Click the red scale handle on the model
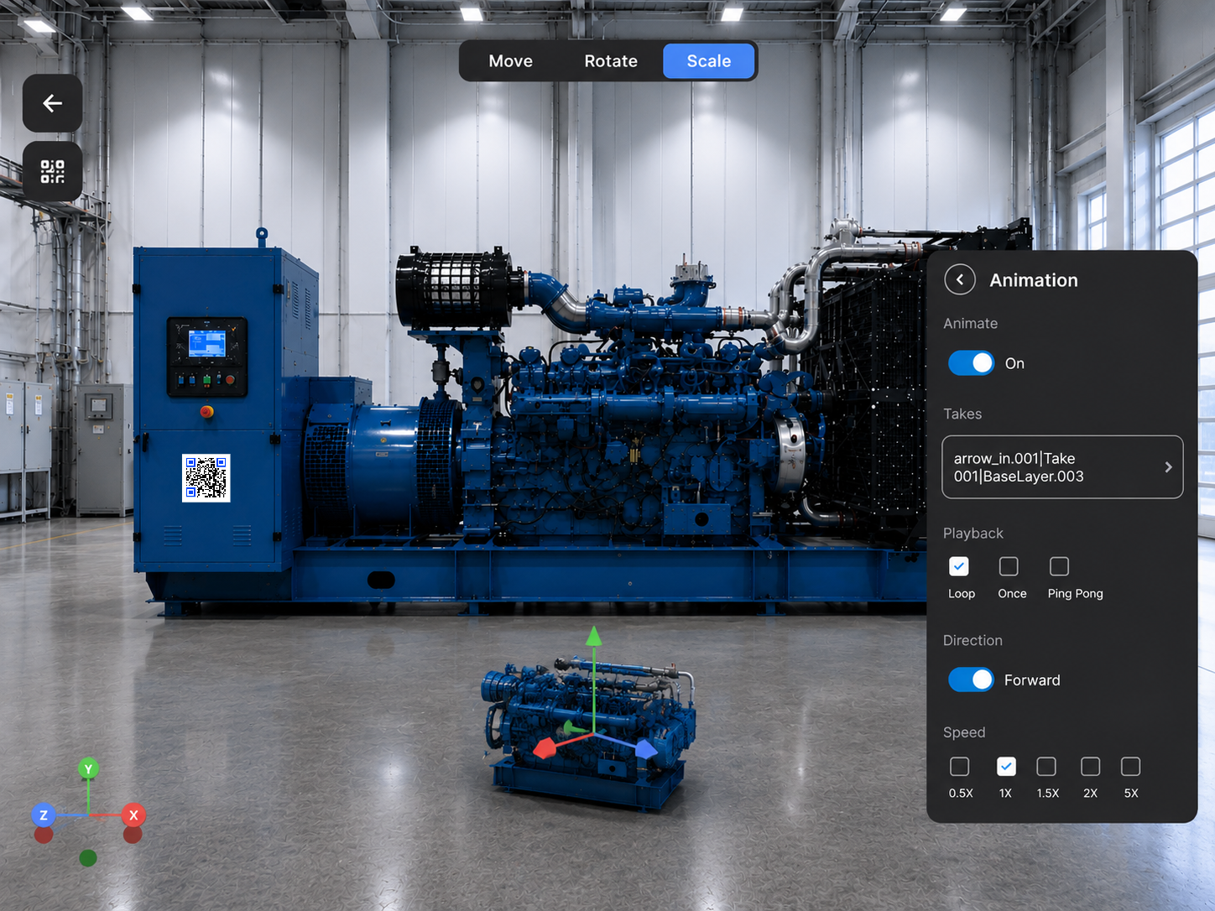 point(545,747)
